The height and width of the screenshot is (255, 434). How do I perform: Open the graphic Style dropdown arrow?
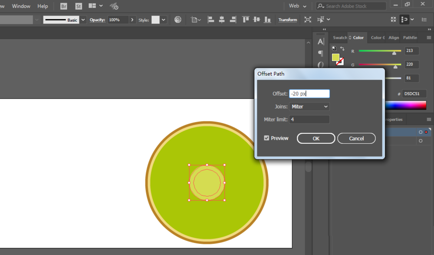click(164, 20)
